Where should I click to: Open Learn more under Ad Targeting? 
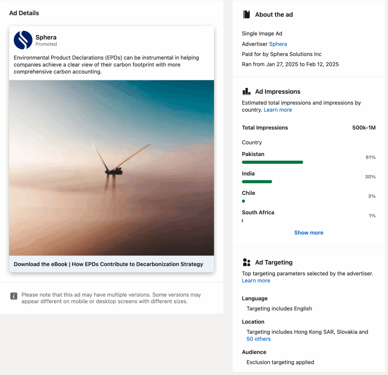pyautogui.click(x=256, y=281)
